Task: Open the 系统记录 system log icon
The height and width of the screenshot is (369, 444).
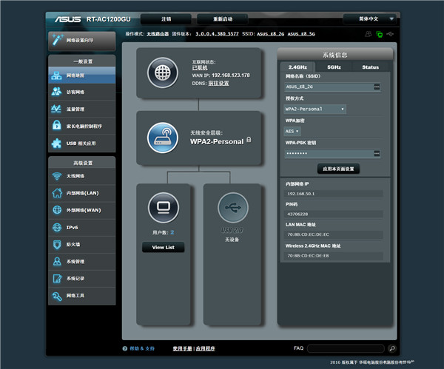Action: point(57,279)
